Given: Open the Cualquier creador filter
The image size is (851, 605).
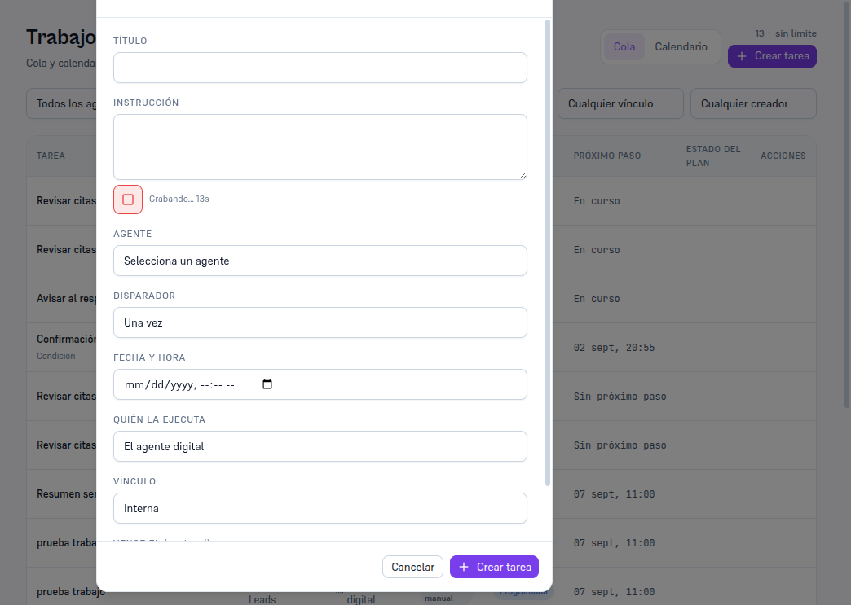Looking at the screenshot, I should pos(753,103).
